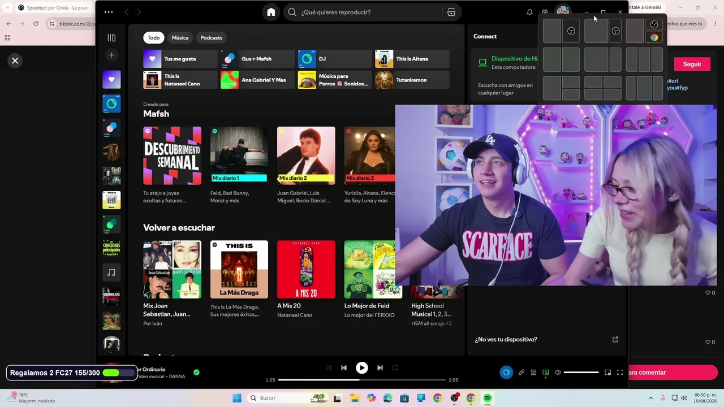Open local files music-note item in sidebar
724x407 pixels.
[111, 273]
